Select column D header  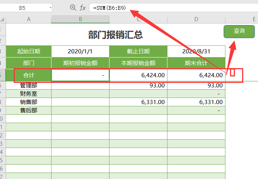(x=196, y=19)
